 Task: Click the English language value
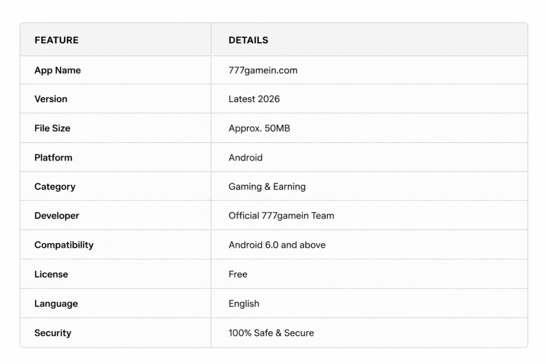point(244,304)
